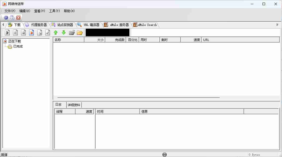Image resolution: width=282 pixels, height=157 pixels.
Task: Click the delete task toolbar icon
Action: pos(40,33)
